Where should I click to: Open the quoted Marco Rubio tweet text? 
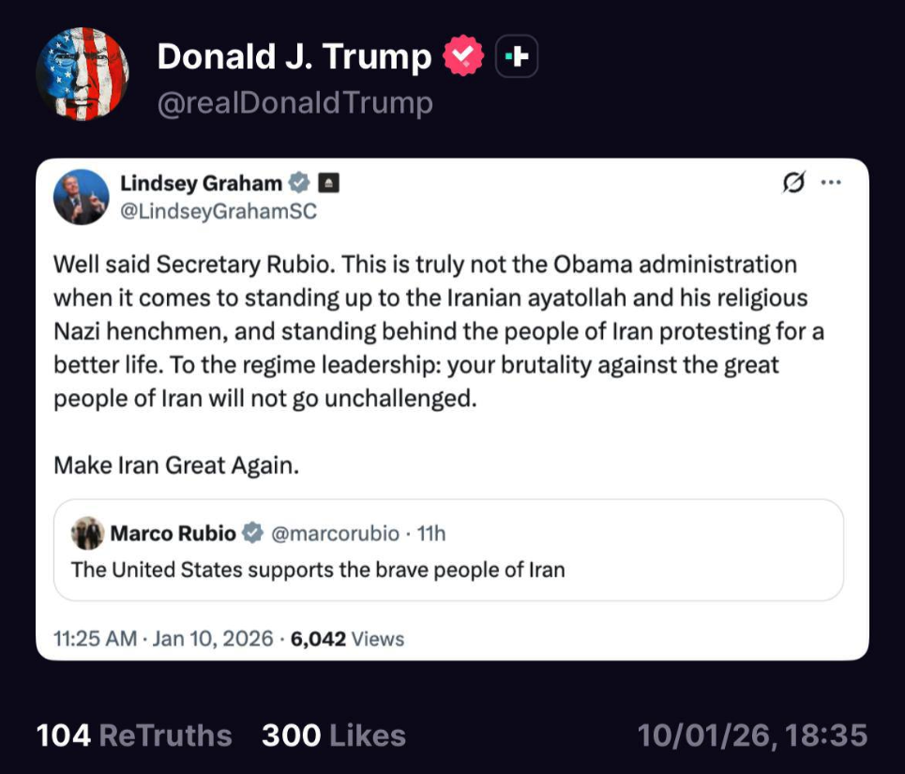pos(319,569)
